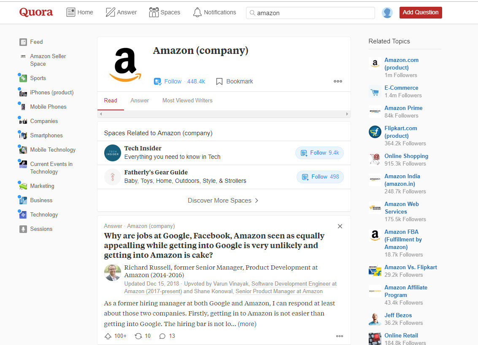This screenshot has height=345, width=478.
Task: Click the Bookmark icon for Amazon topic
Action: 219,82
